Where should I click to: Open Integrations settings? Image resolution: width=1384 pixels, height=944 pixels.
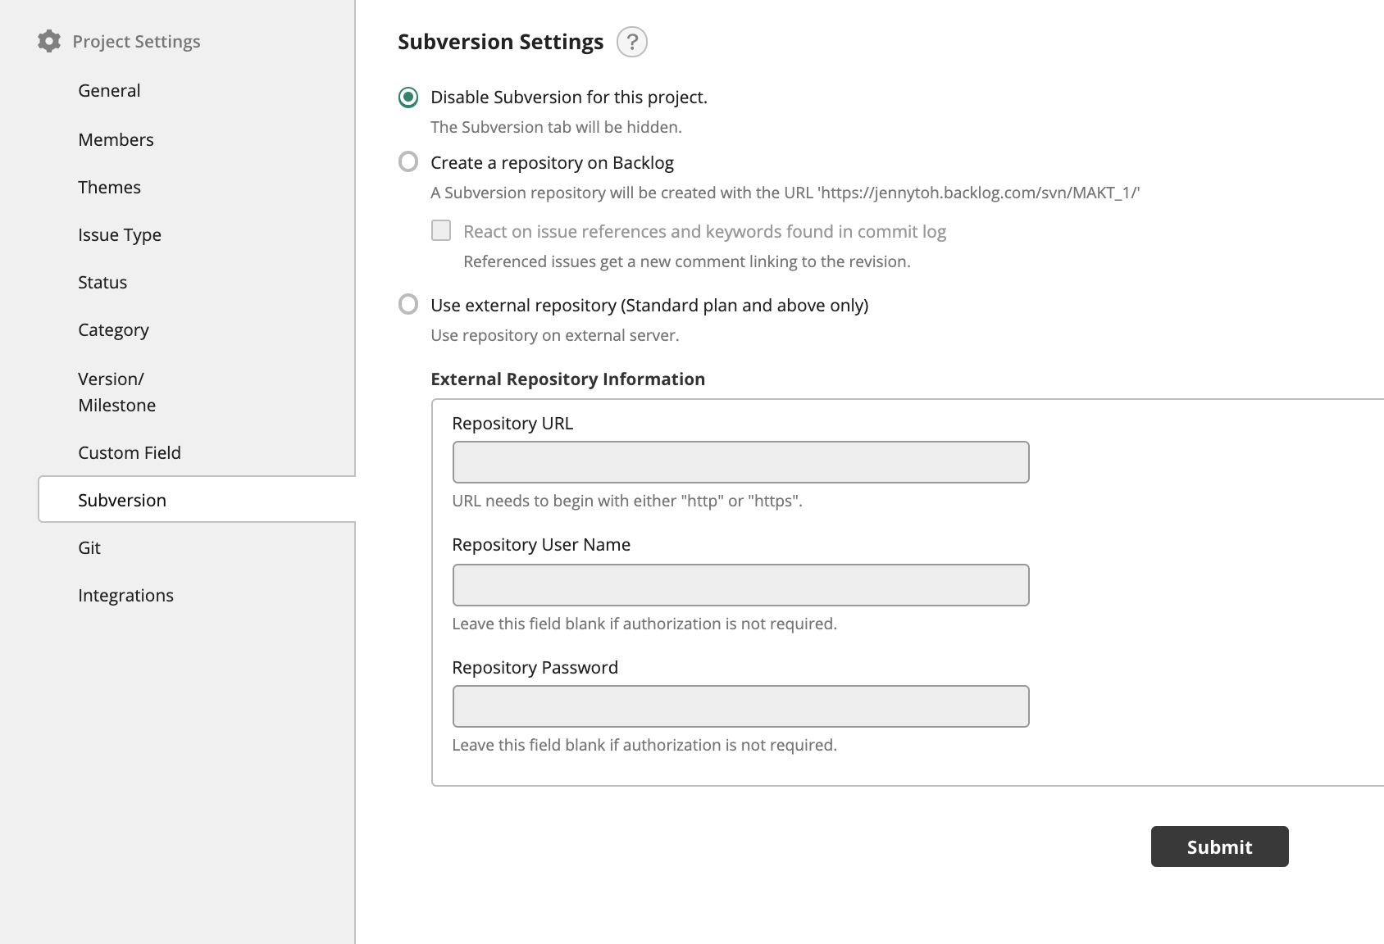tap(125, 595)
